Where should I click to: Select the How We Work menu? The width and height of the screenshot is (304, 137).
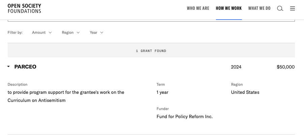[229, 8]
